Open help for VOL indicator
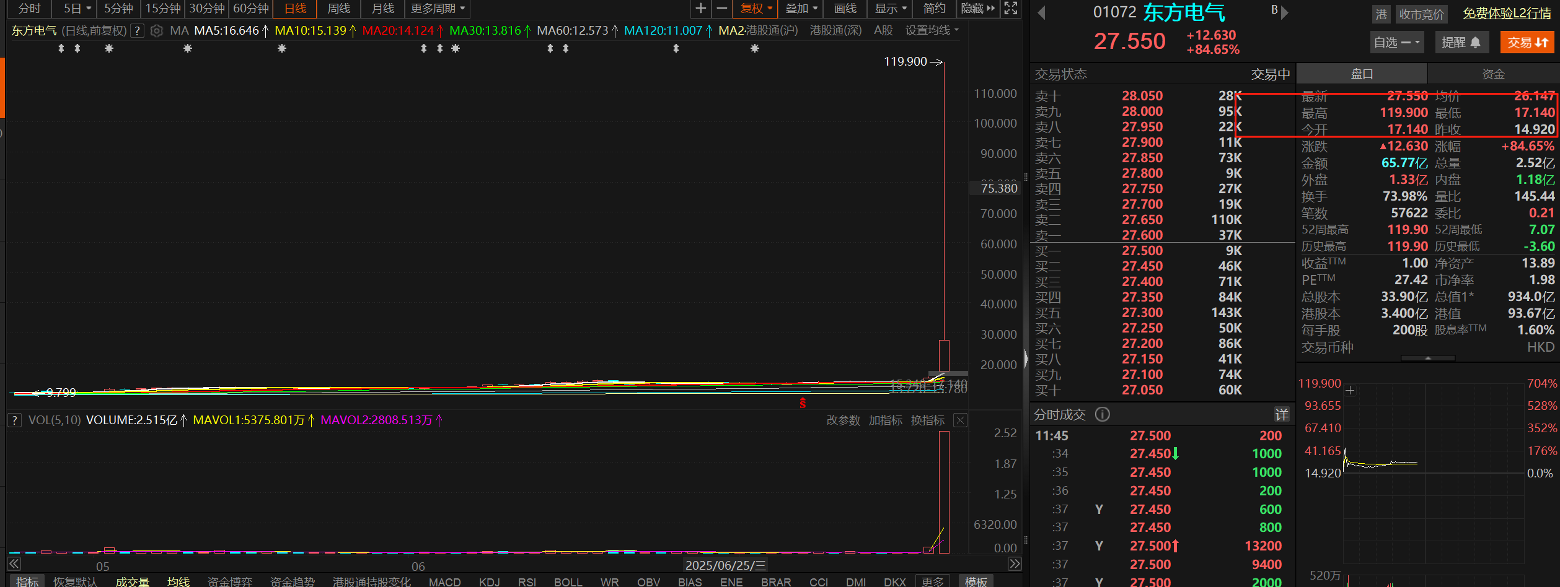The height and width of the screenshot is (587, 1560). (x=15, y=420)
